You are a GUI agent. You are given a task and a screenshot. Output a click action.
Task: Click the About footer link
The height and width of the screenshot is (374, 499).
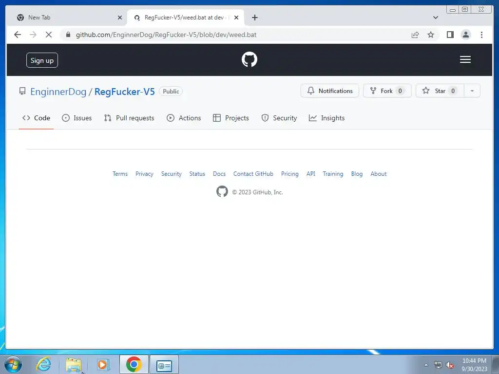[x=378, y=174]
